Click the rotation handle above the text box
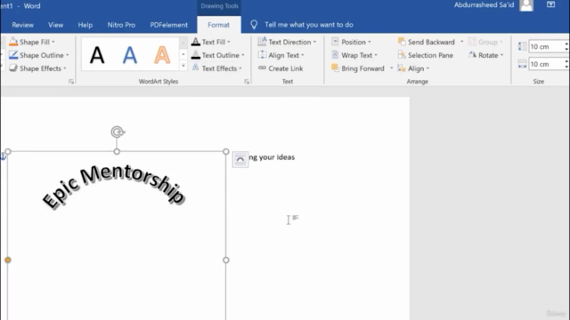This screenshot has height=320, width=570. point(118,132)
